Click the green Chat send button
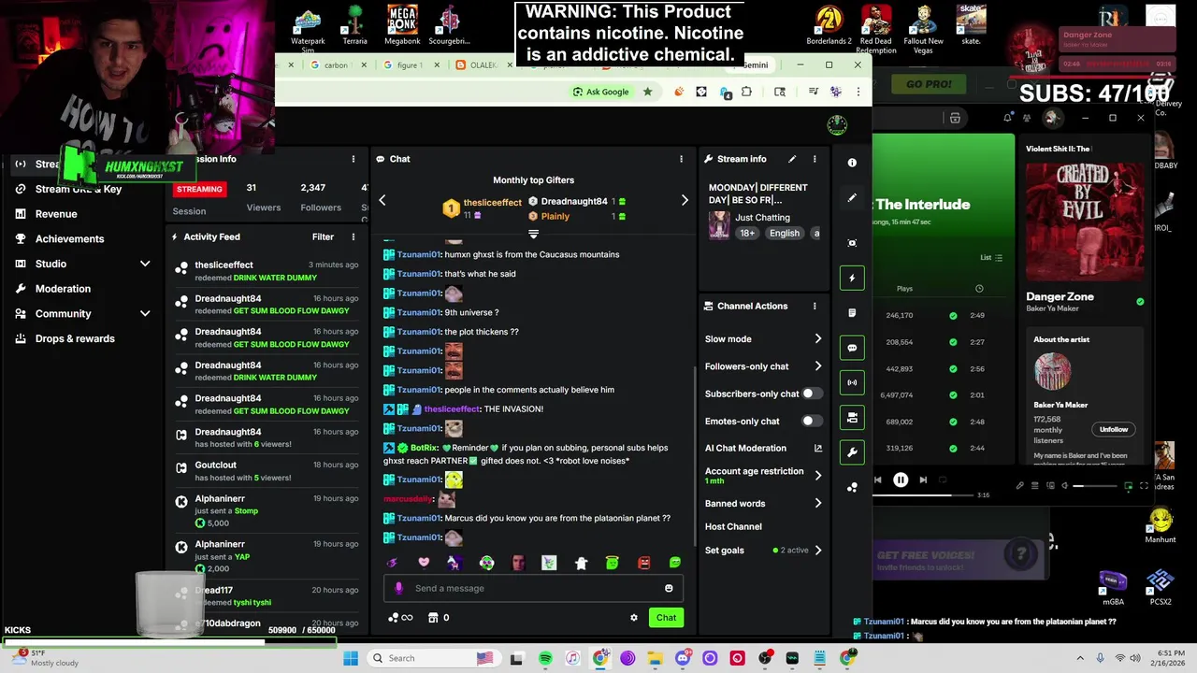Viewport: 1197px width, 673px height. [x=666, y=617]
